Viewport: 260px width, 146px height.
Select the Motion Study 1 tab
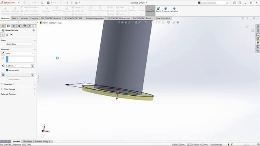coord(42,142)
